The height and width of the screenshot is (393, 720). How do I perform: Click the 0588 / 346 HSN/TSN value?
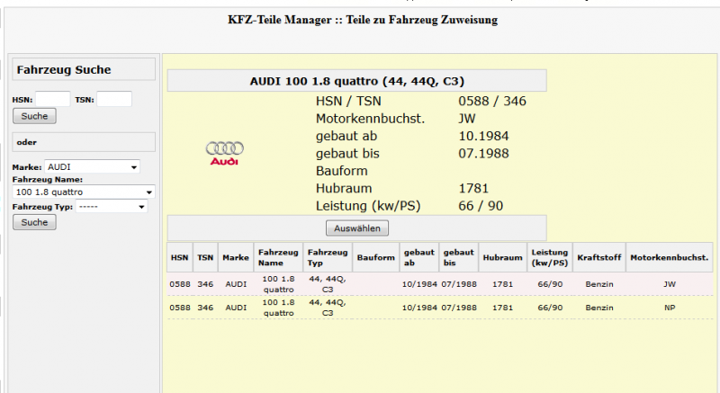click(x=492, y=101)
